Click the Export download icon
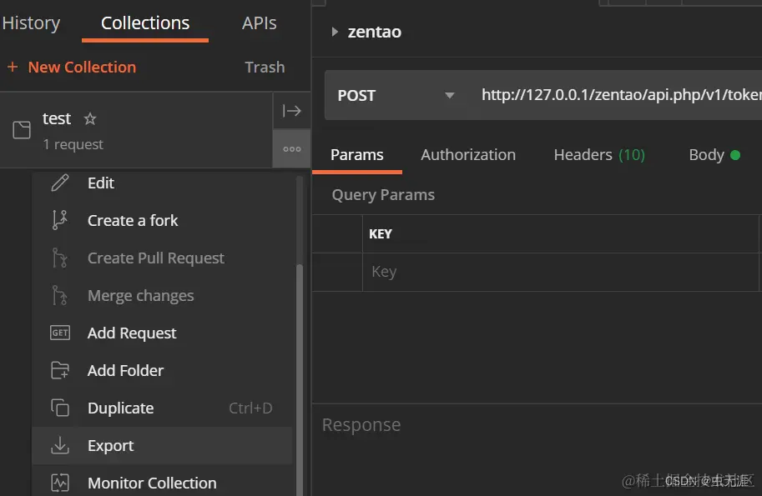762x496 pixels. [60, 445]
